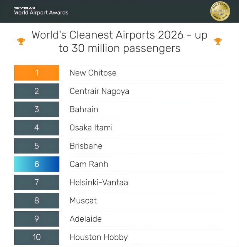
Task: Open the Muscat airport entry
Action: [83, 200]
